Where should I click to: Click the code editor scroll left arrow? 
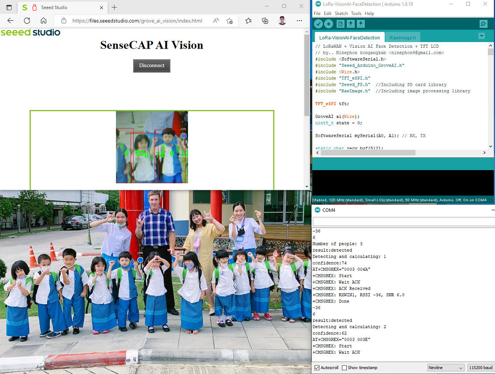click(x=318, y=153)
